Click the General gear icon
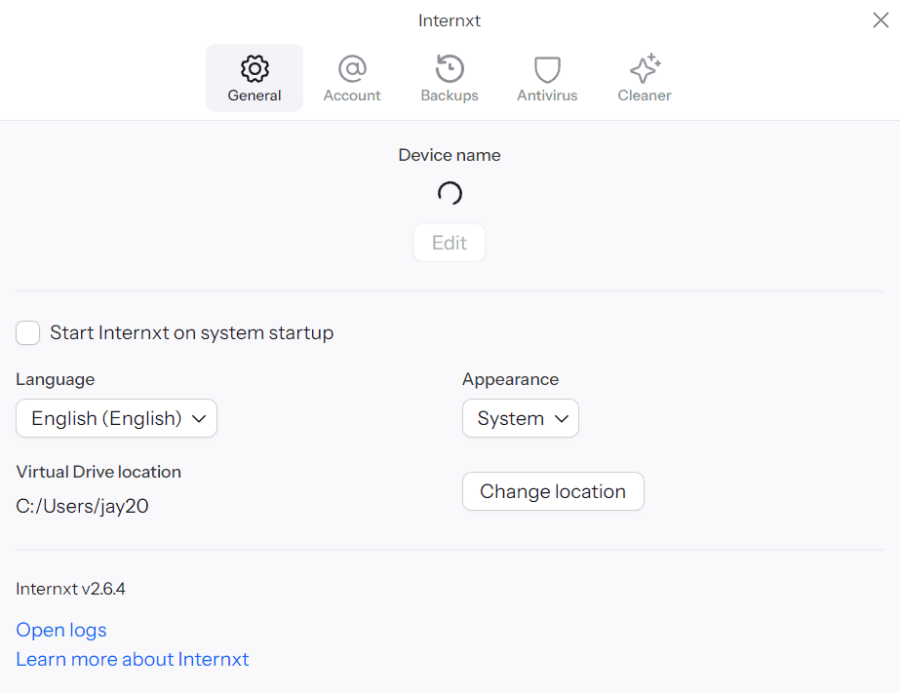 (x=254, y=68)
